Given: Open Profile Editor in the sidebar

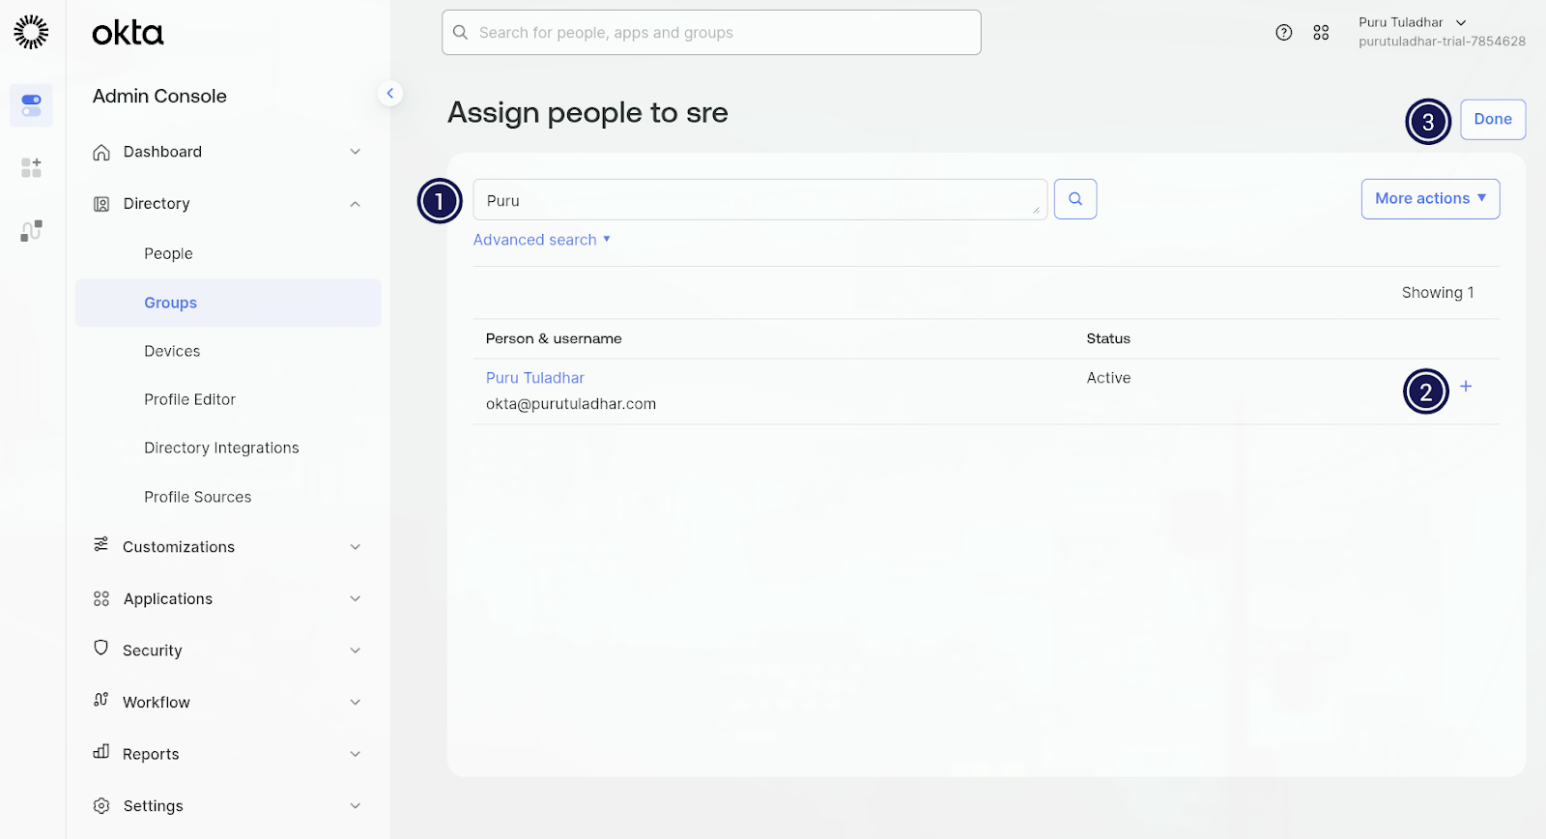Looking at the screenshot, I should tap(189, 400).
